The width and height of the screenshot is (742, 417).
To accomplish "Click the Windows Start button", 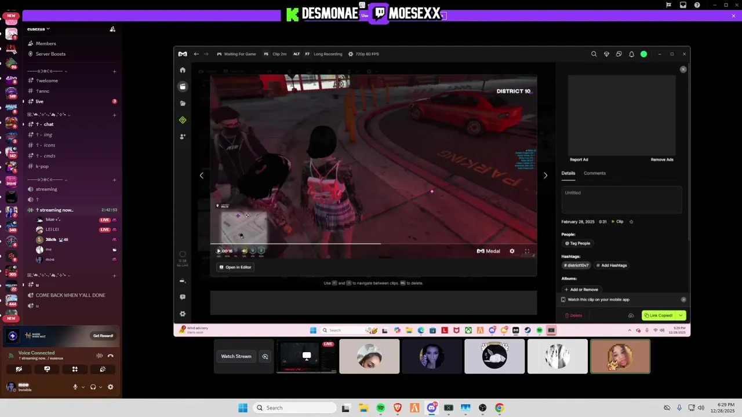I will click(243, 408).
